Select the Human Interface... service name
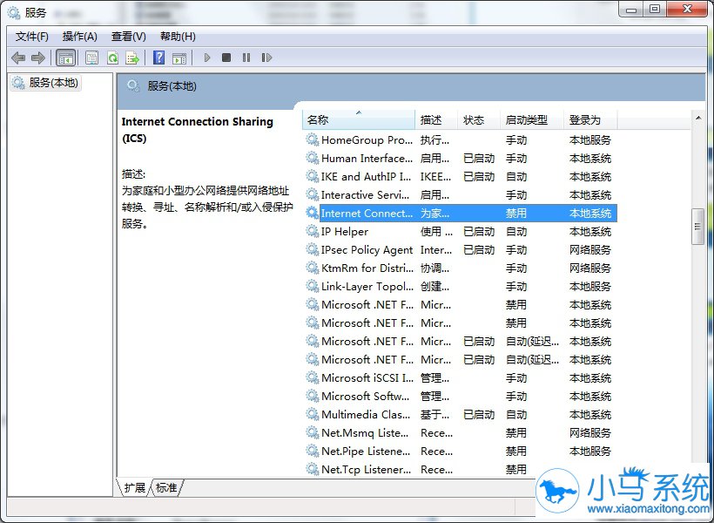The width and height of the screenshot is (714, 523). coord(367,159)
